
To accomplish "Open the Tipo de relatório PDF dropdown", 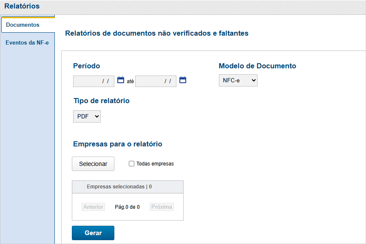I will (87, 116).
